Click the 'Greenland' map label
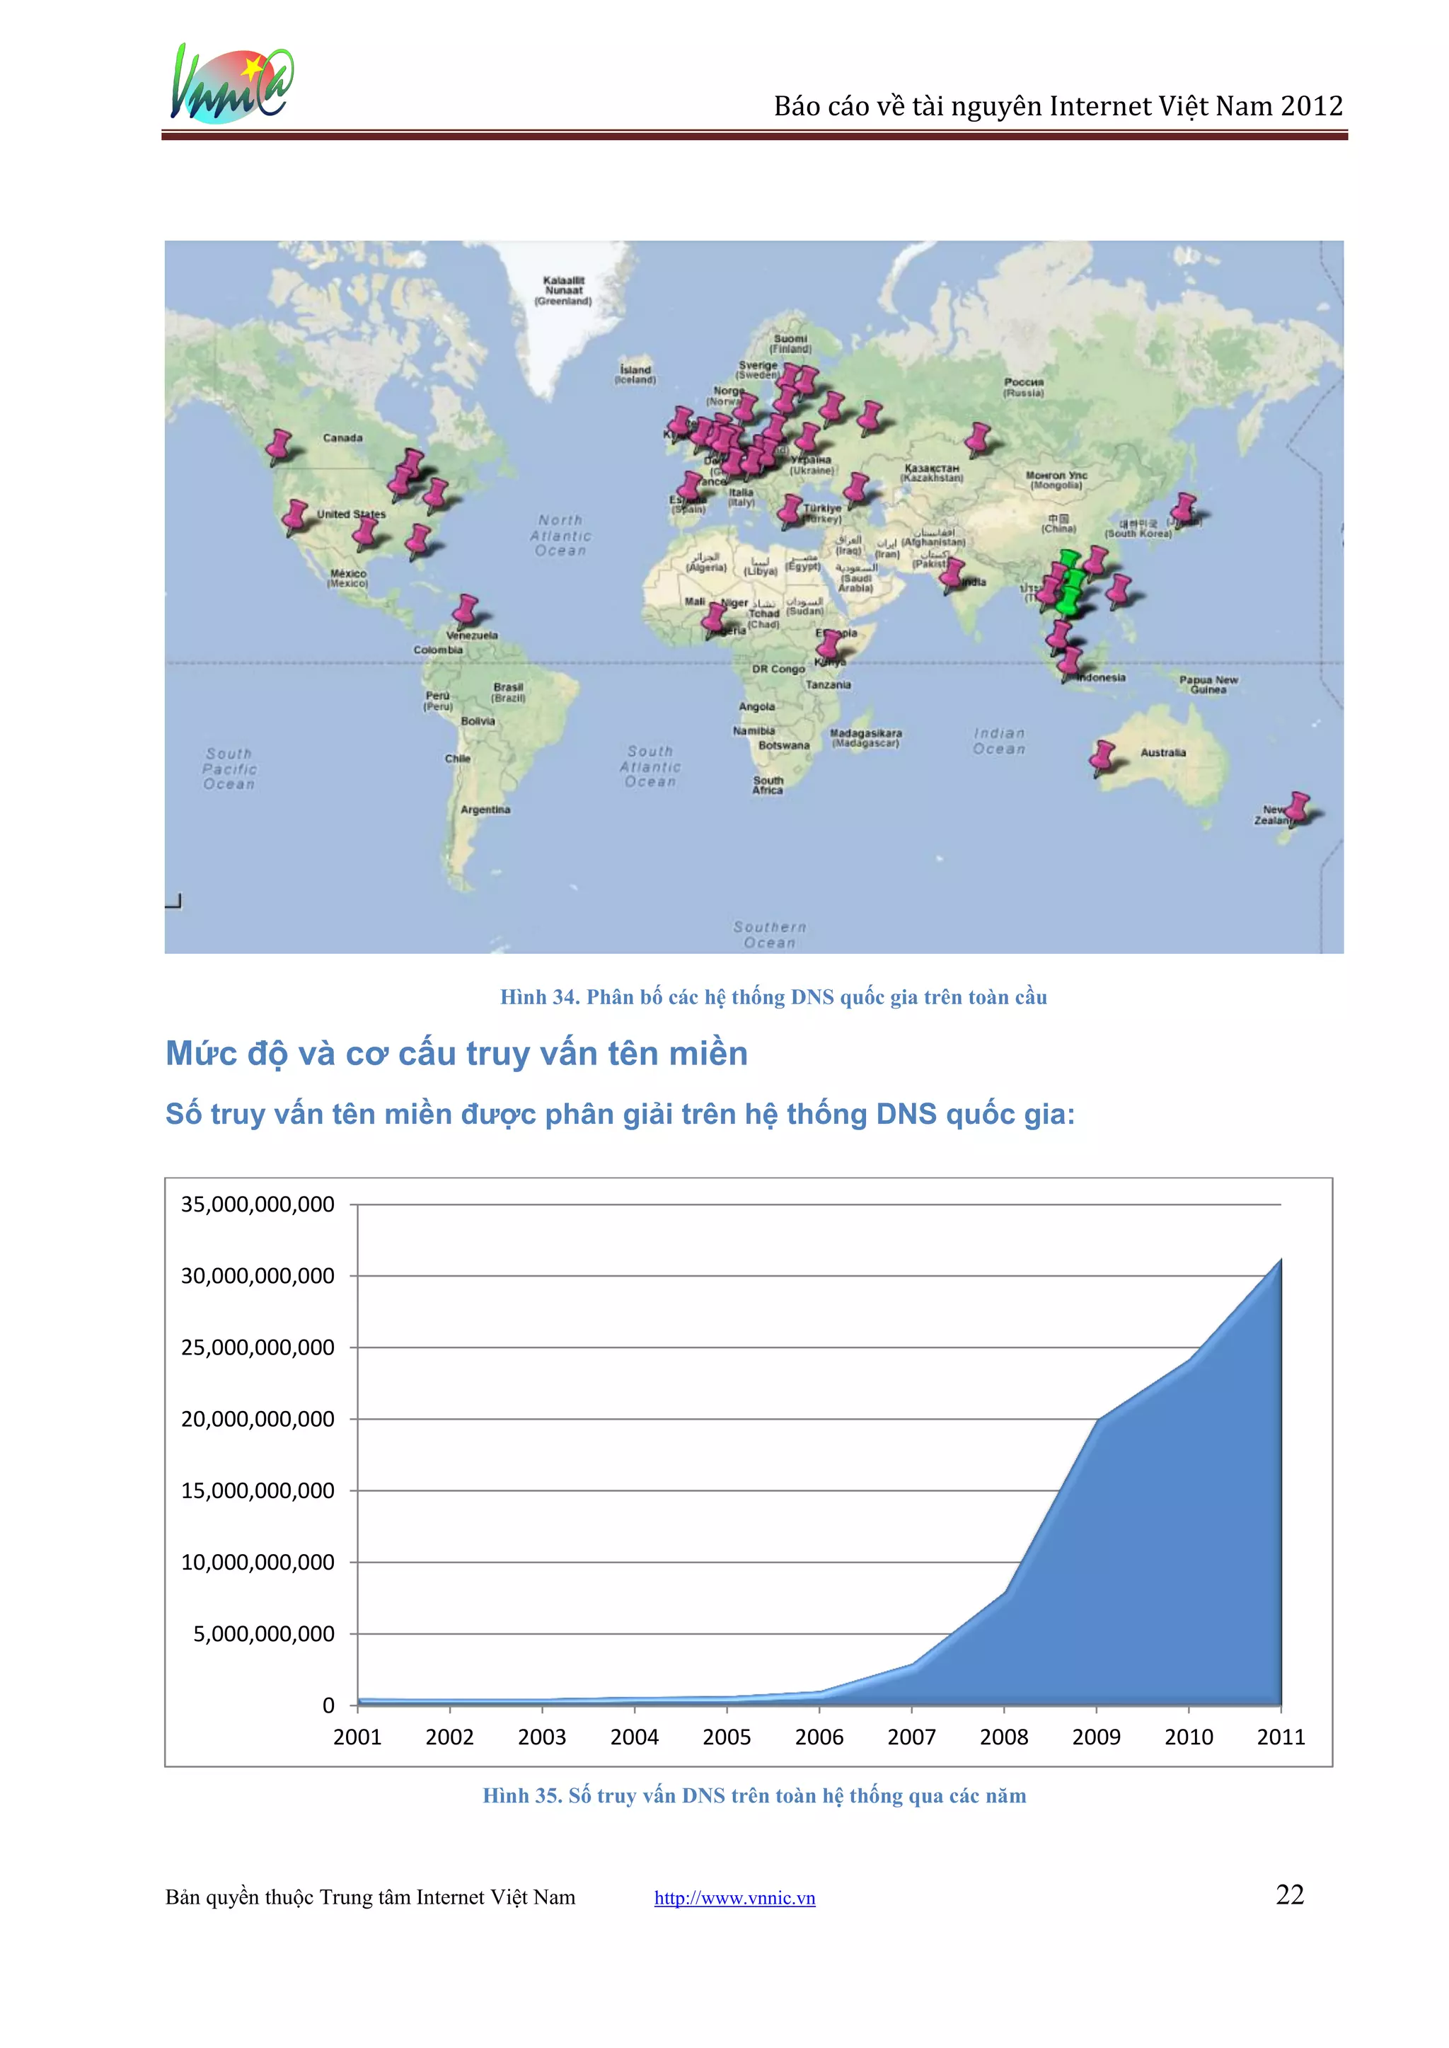Viewport: 1449px width, 2048px height. 563,291
